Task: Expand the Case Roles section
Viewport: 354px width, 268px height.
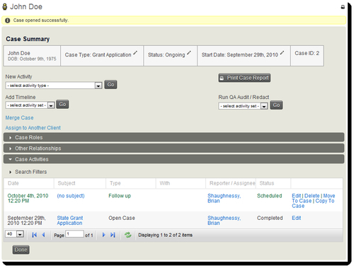Action: click(173, 137)
